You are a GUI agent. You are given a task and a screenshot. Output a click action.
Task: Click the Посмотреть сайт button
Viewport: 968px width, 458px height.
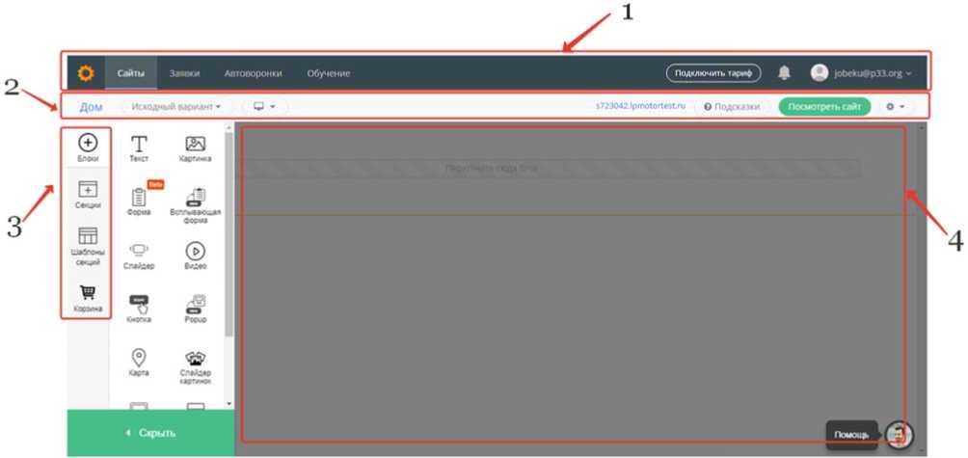[824, 107]
